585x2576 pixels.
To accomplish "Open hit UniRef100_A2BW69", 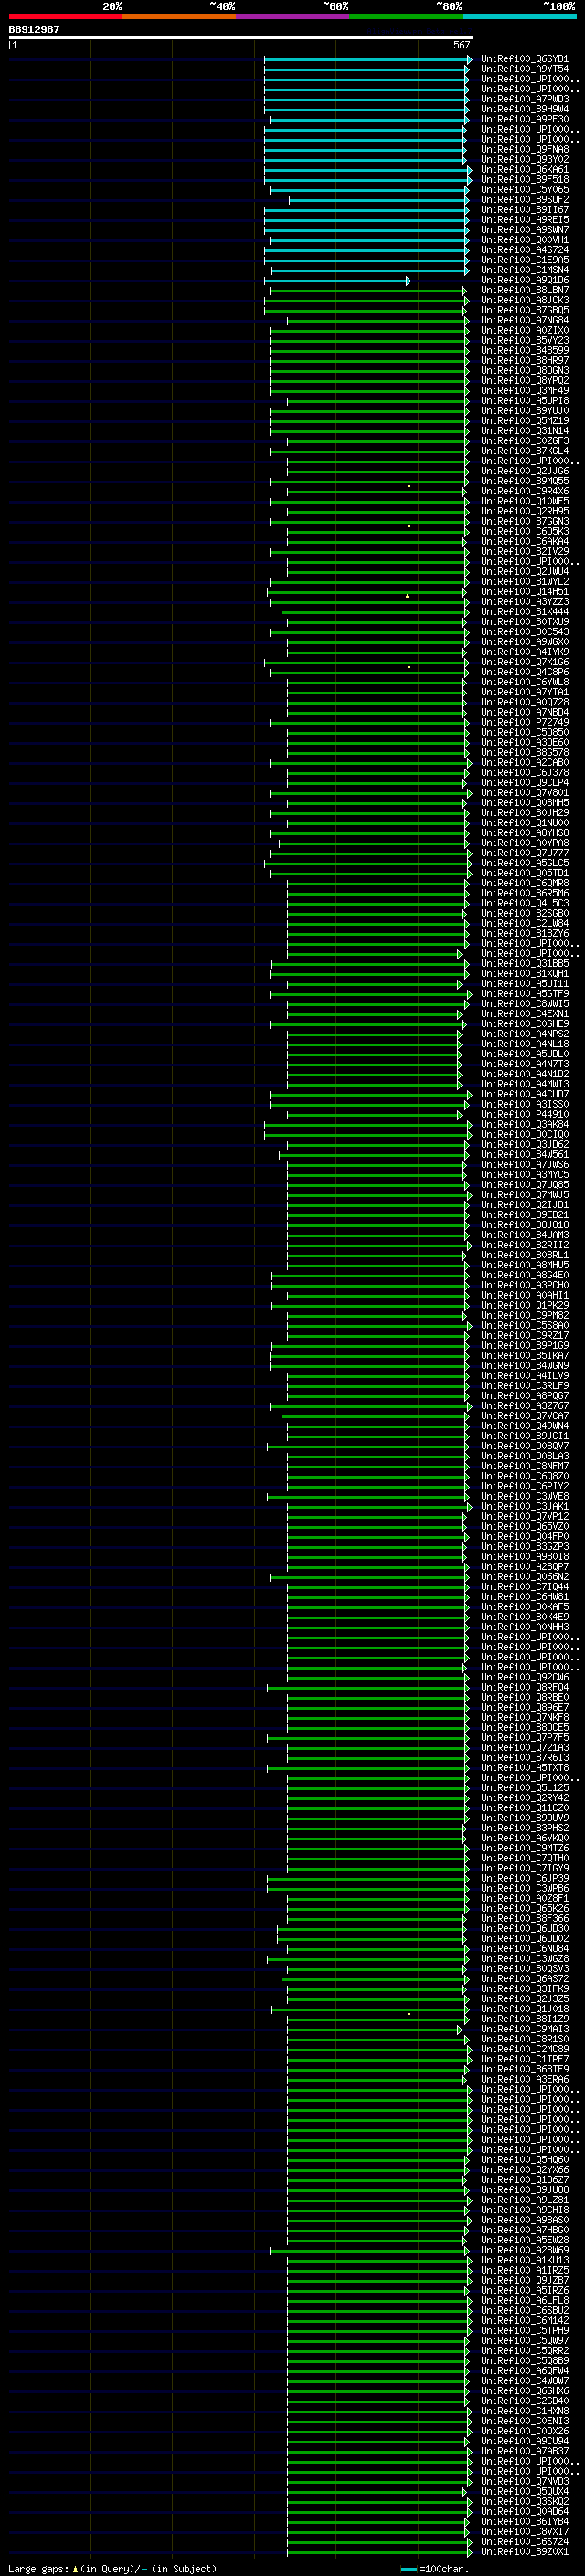I will (524, 2250).
